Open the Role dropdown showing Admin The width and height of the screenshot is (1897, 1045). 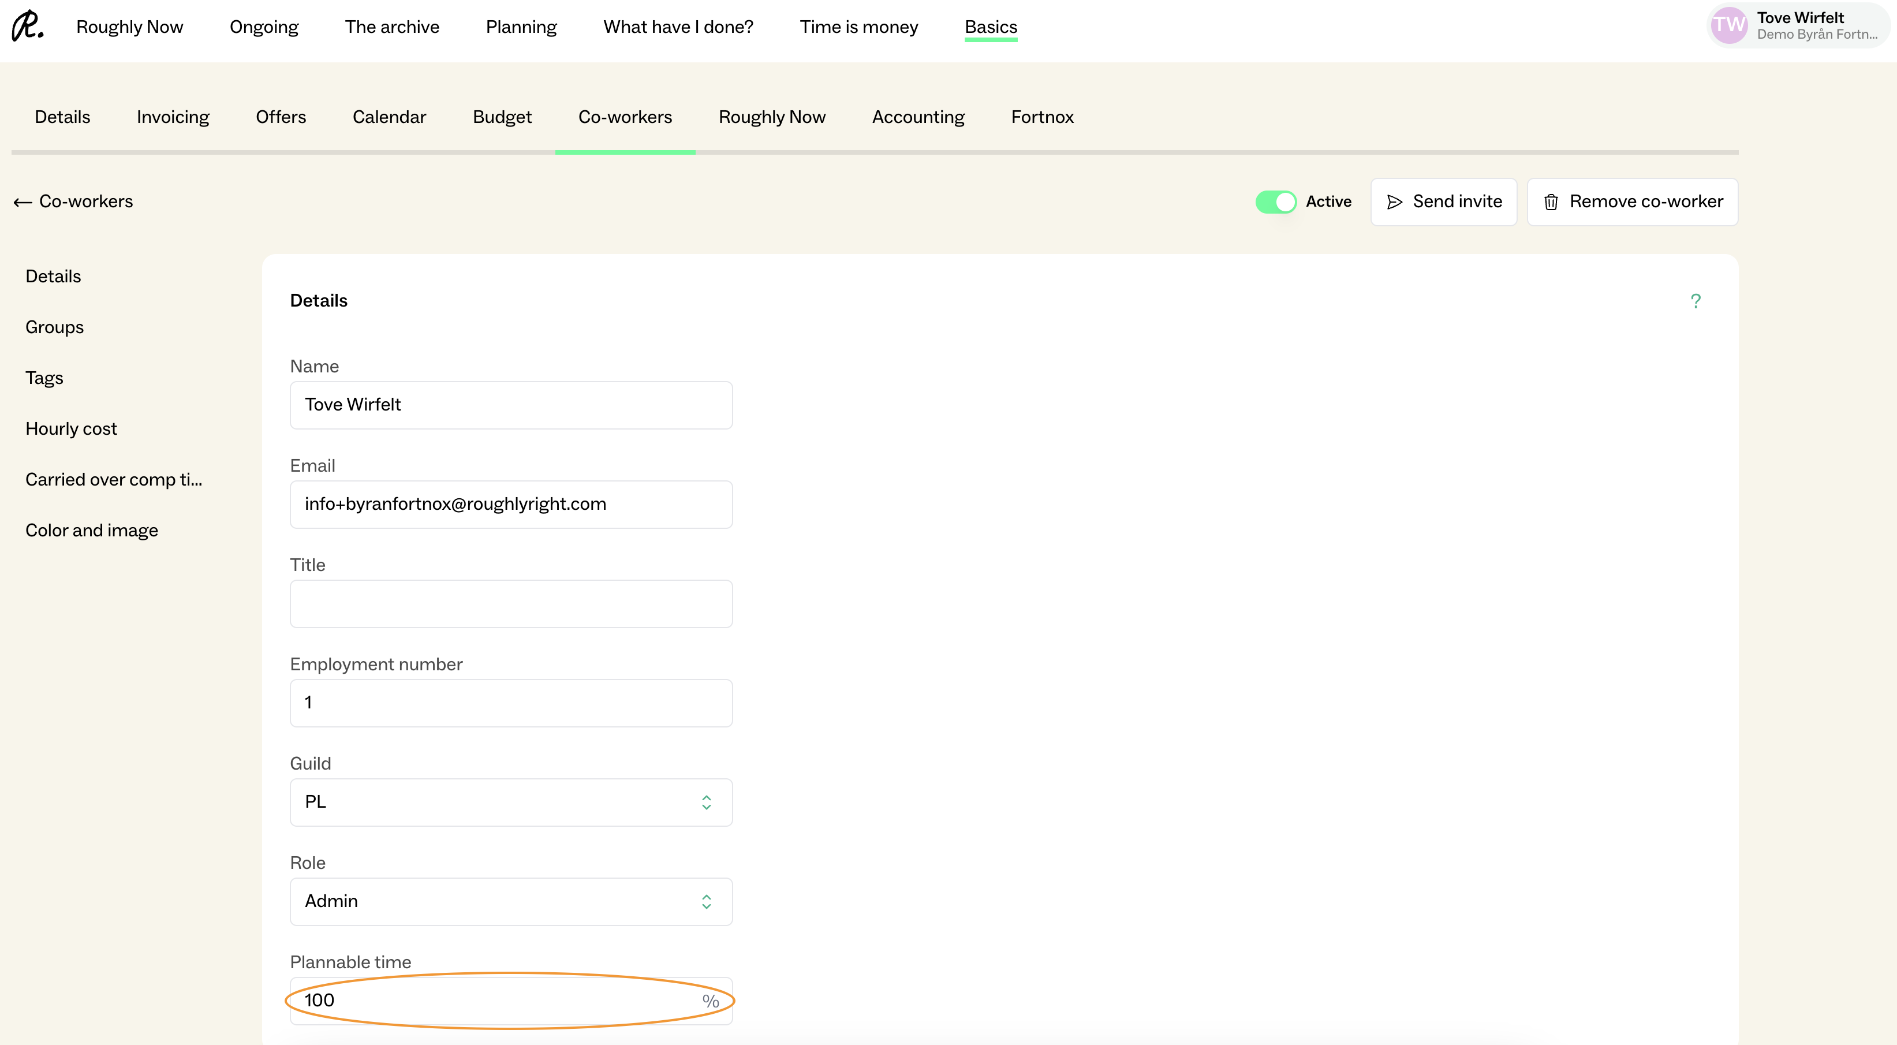tap(510, 901)
